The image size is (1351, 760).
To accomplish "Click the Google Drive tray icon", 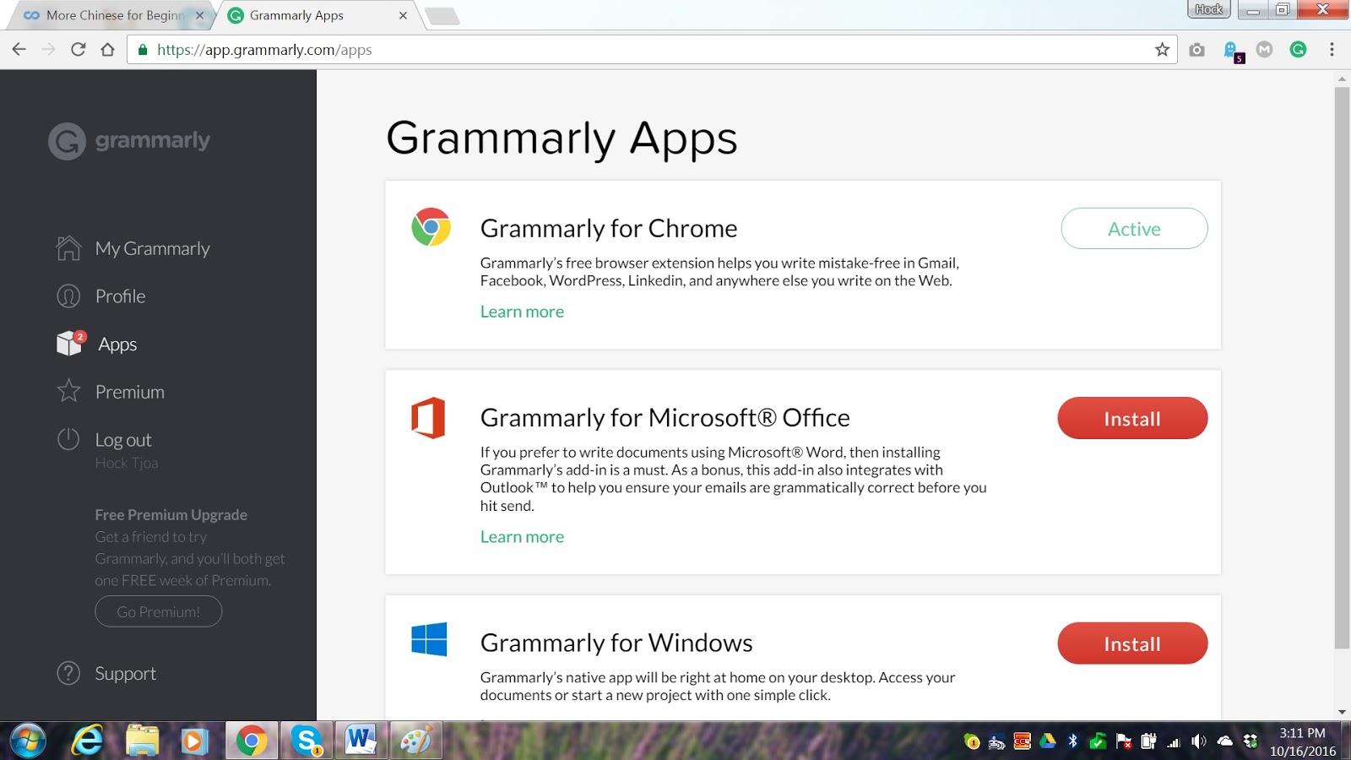I will coord(1048,741).
